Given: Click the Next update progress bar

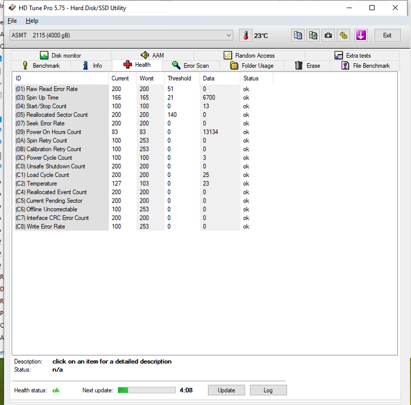Looking at the screenshot, I should (x=146, y=390).
